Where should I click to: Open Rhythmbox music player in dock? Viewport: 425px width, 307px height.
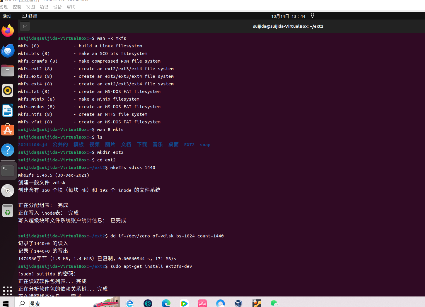[8, 90]
